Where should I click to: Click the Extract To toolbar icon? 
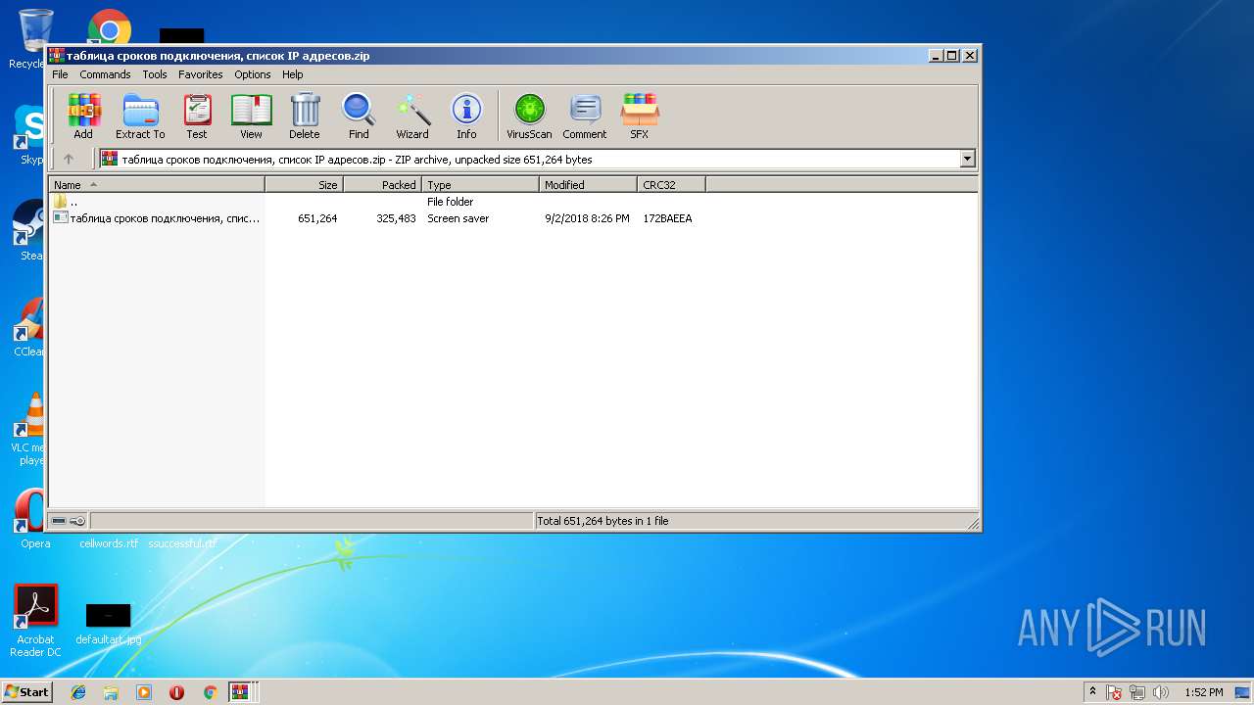point(140,117)
